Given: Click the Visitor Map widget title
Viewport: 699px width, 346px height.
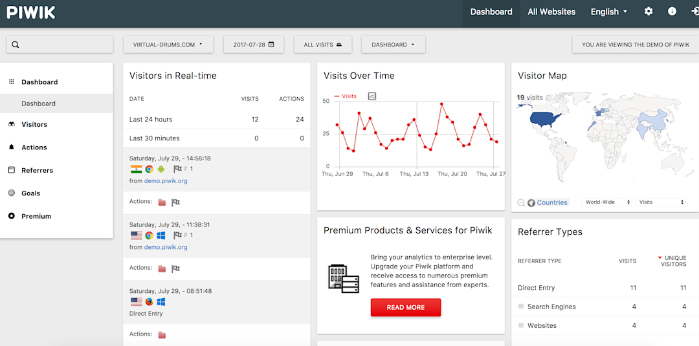Looking at the screenshot, I should click(x=542, y=76).
